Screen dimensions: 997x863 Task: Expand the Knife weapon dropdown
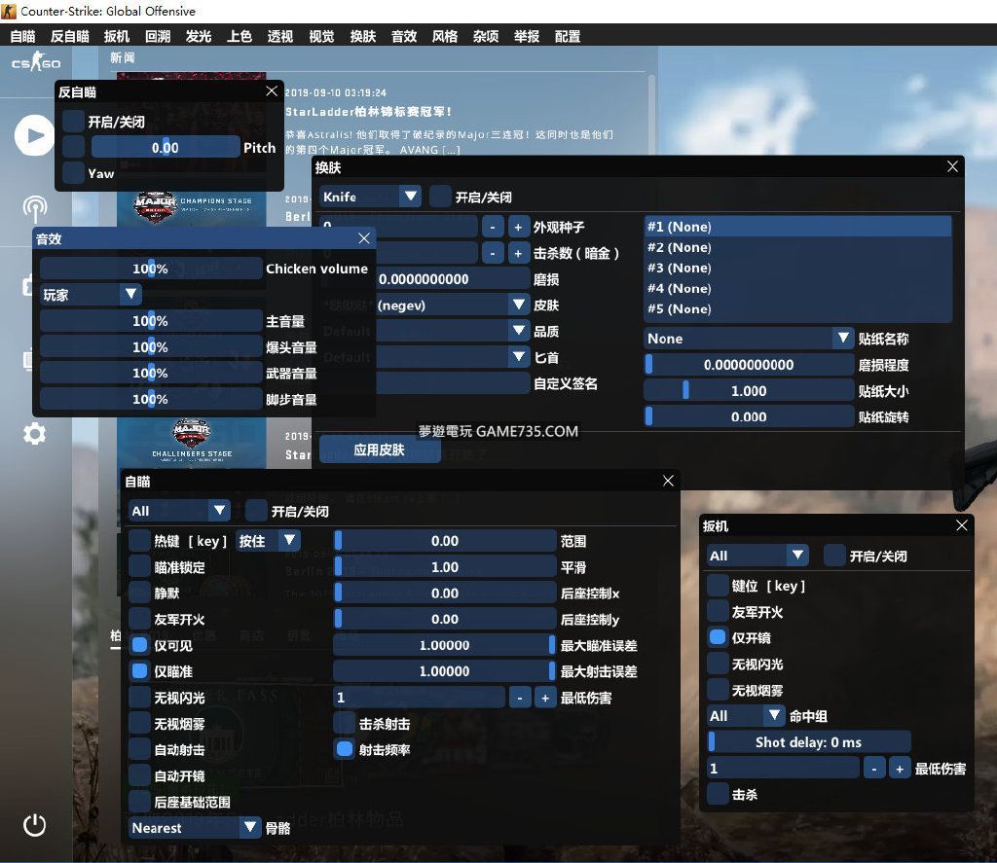[370, 197]
